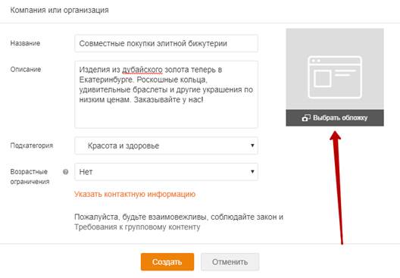Click the help icon near Возрастные ограничения

point(66,172)
